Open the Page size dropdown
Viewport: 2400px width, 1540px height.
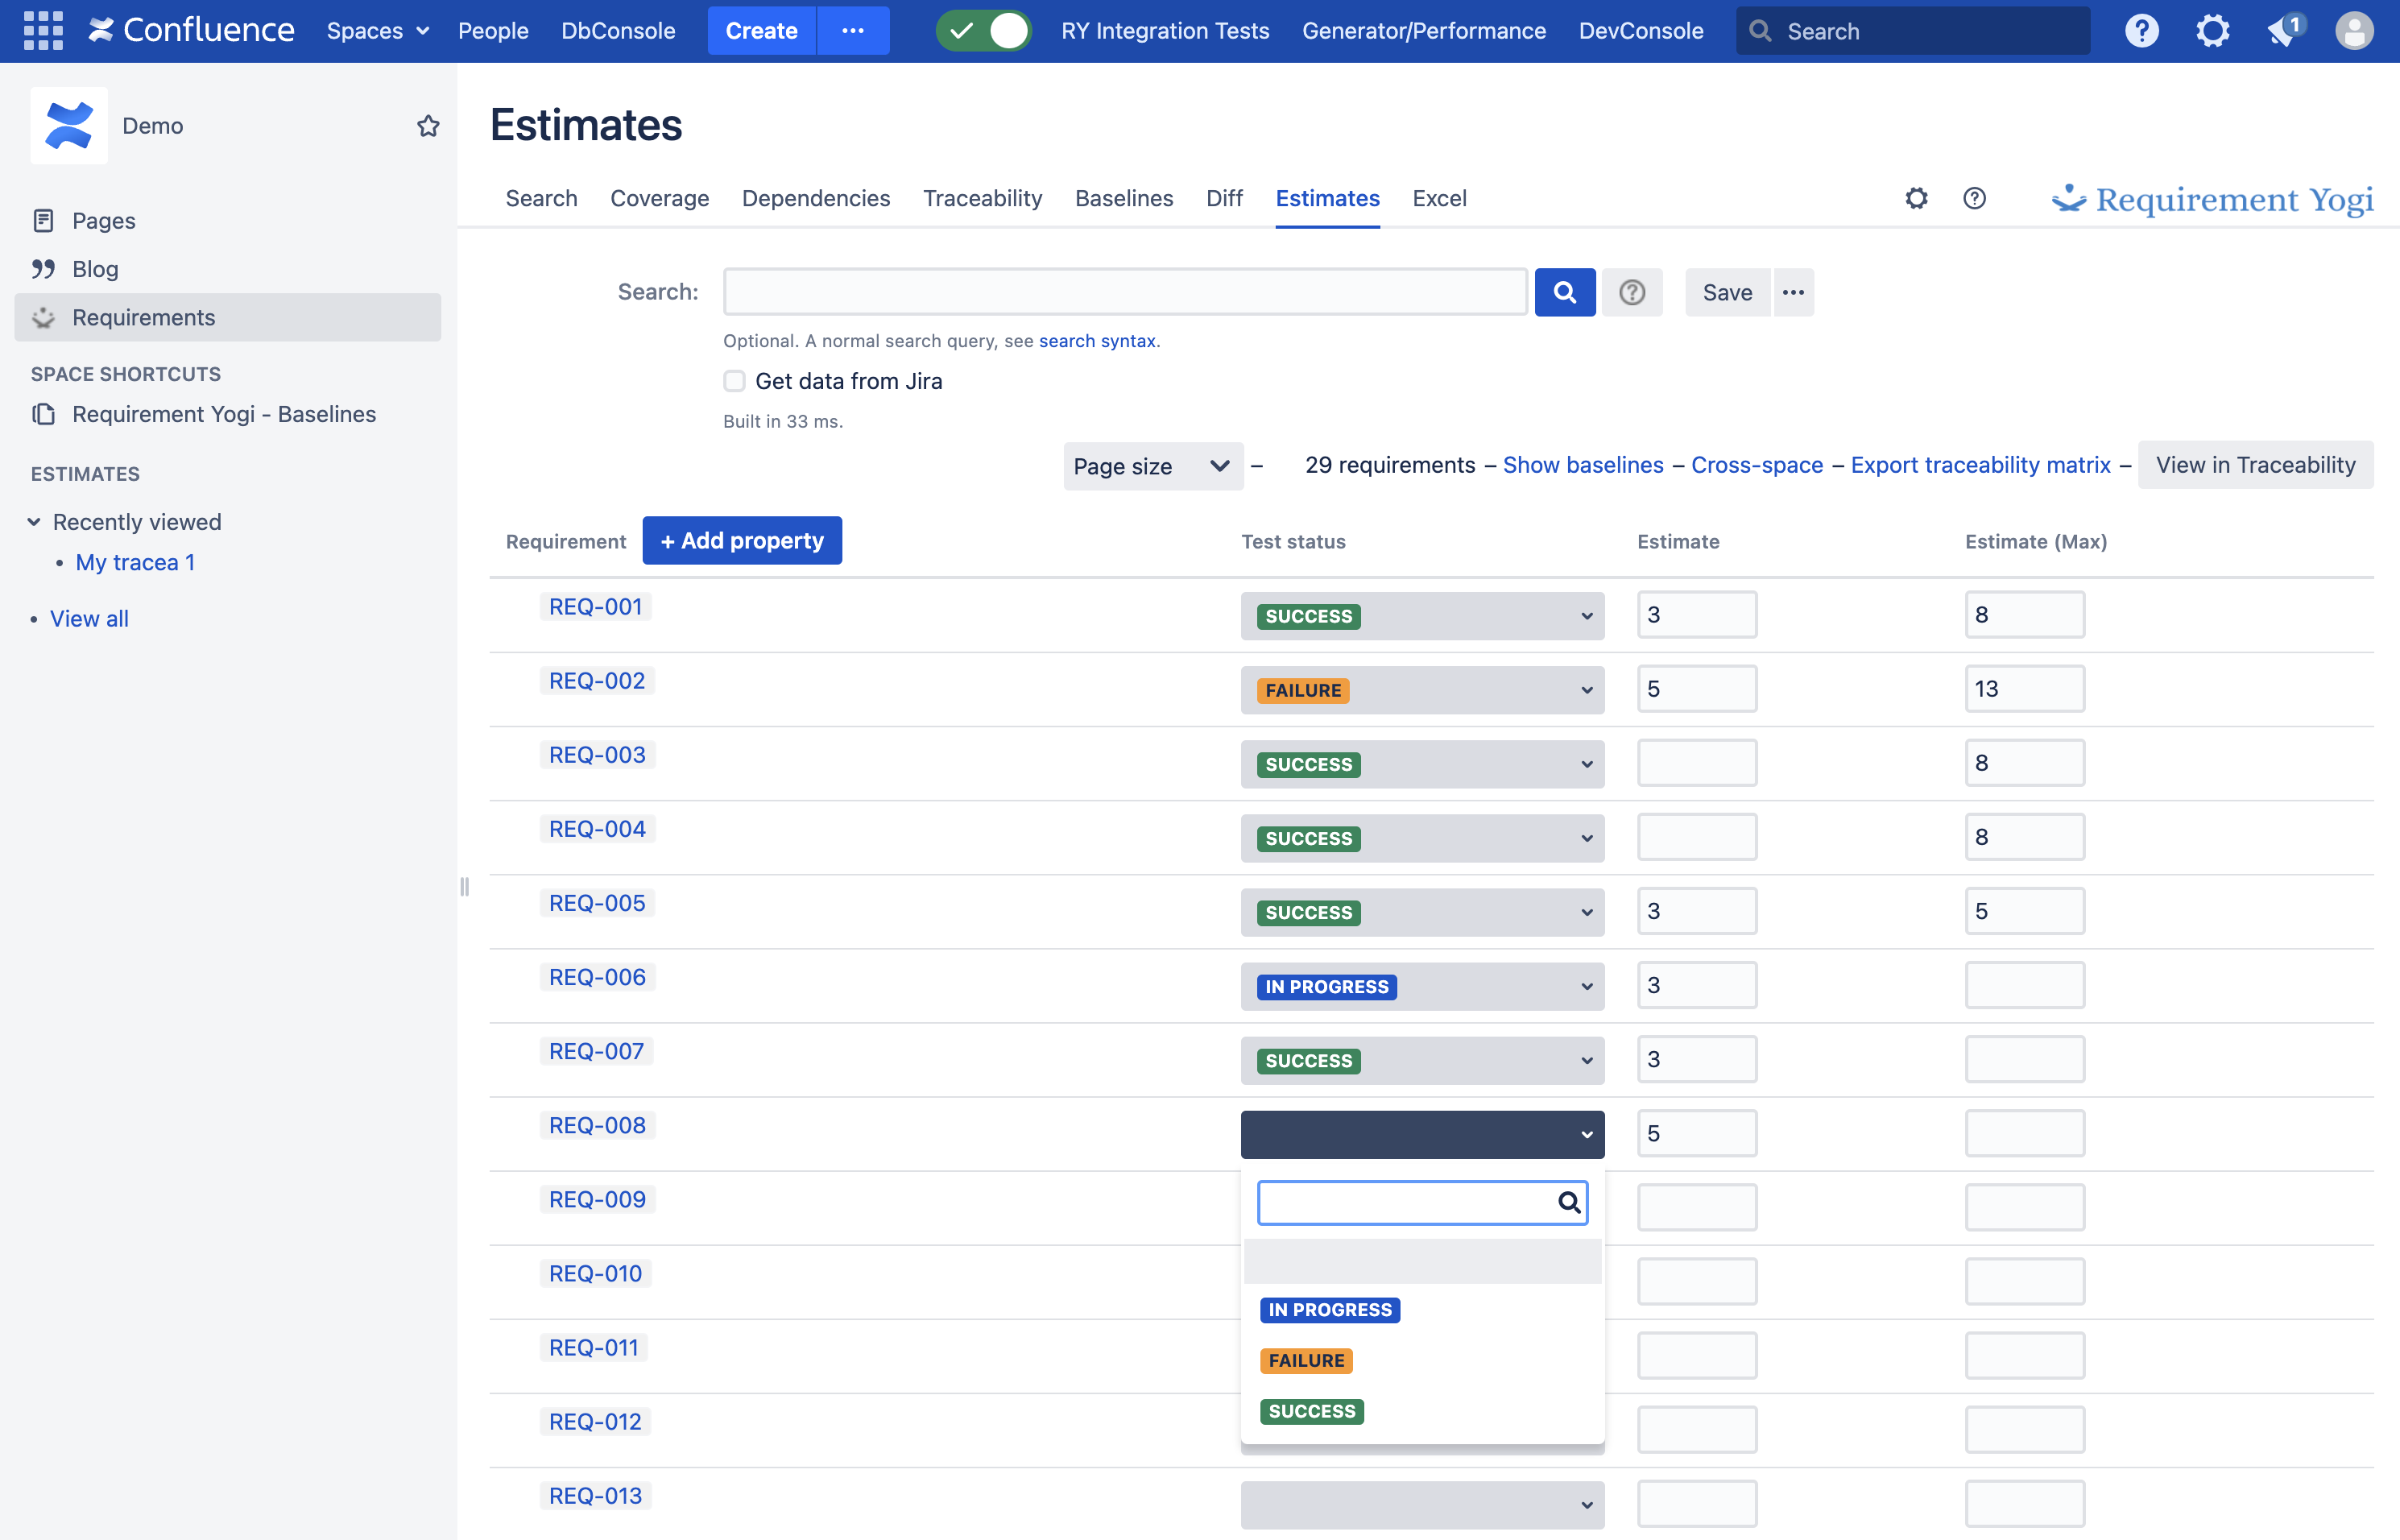tap(1152, 466)
